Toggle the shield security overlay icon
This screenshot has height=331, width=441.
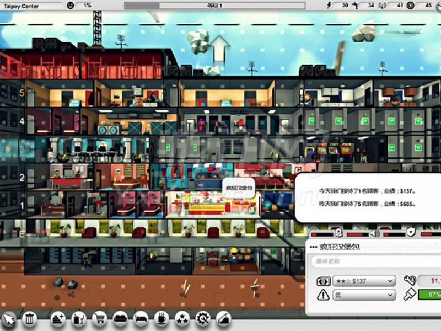pyautogui.click(x=411, y=233)
